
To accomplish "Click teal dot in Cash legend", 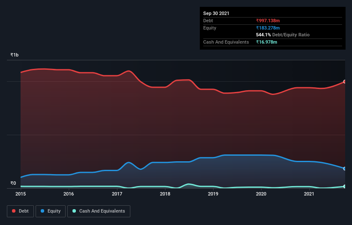I will [x=74, y=211].
